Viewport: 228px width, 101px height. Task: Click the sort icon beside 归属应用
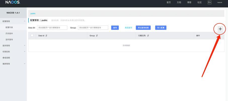coord(148,36)
